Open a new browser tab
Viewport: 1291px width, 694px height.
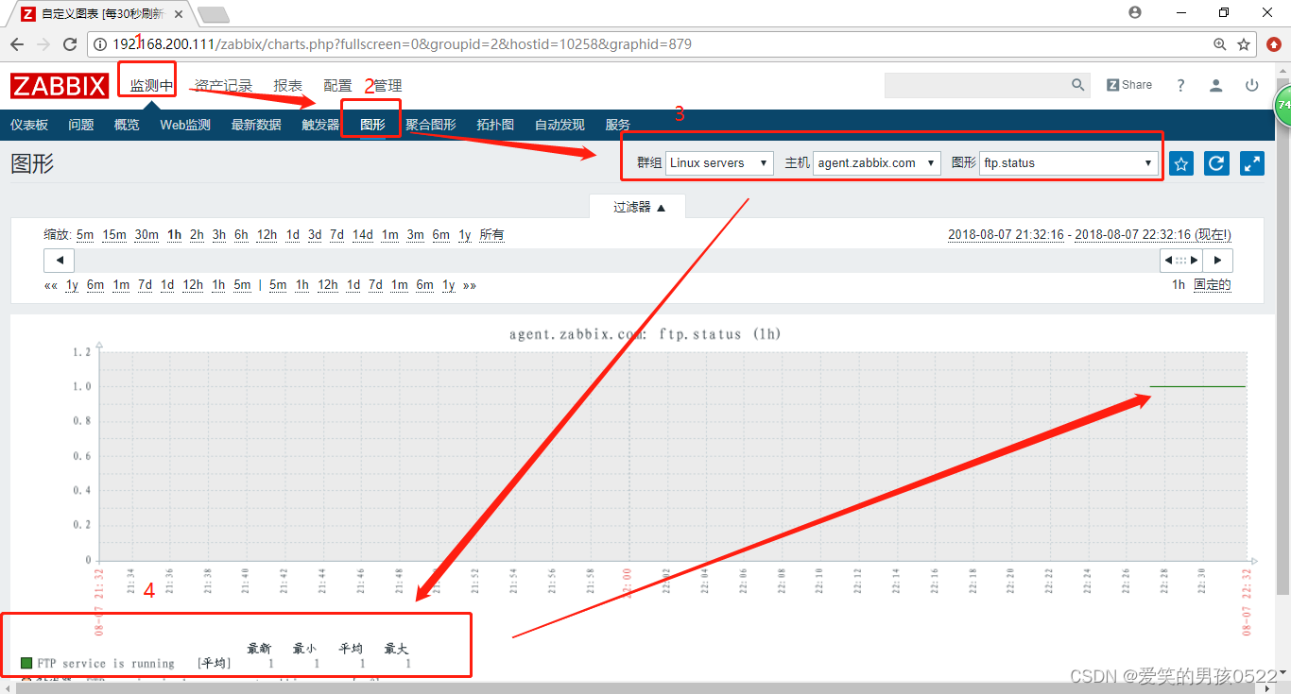(214, 14)
